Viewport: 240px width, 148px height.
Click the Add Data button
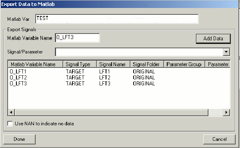pos(213,39)
